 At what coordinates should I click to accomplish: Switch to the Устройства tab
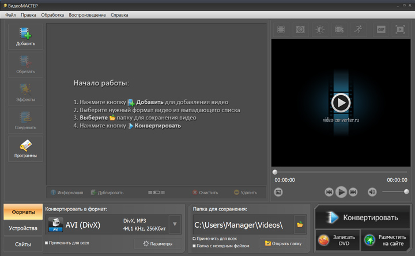point(23,228)
